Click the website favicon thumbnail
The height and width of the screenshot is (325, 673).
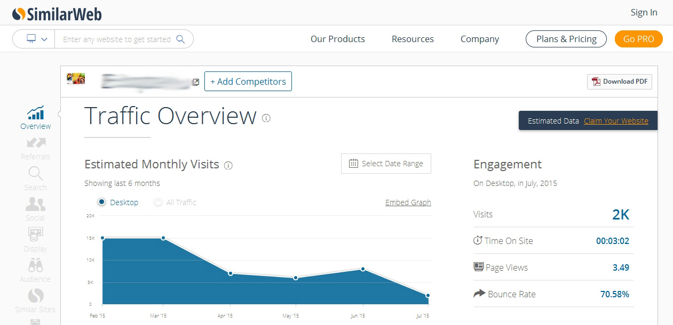click(x=76, y=79)
